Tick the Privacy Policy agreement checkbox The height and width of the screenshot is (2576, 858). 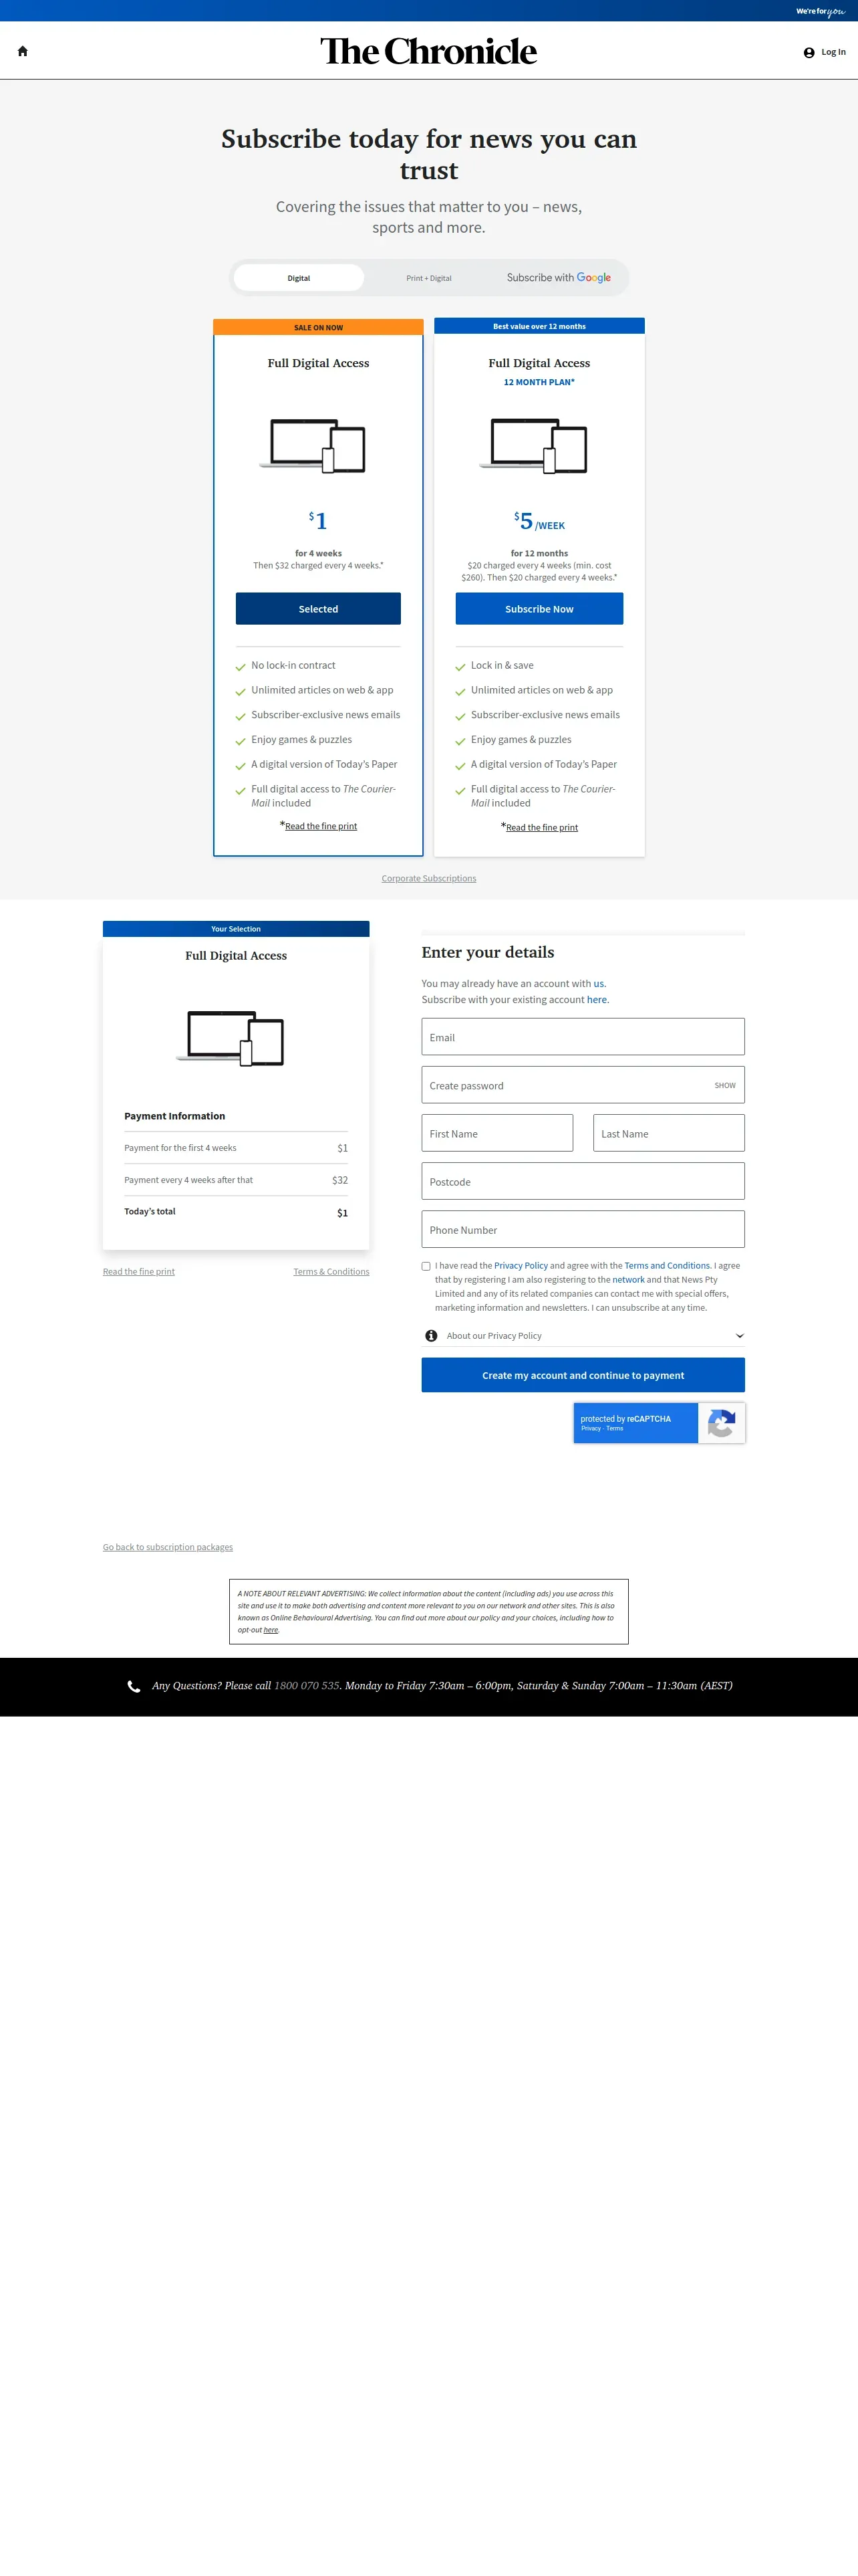[426, 1266]
